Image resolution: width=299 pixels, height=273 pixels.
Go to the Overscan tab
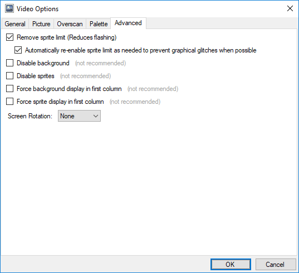(x=70, y=24)
